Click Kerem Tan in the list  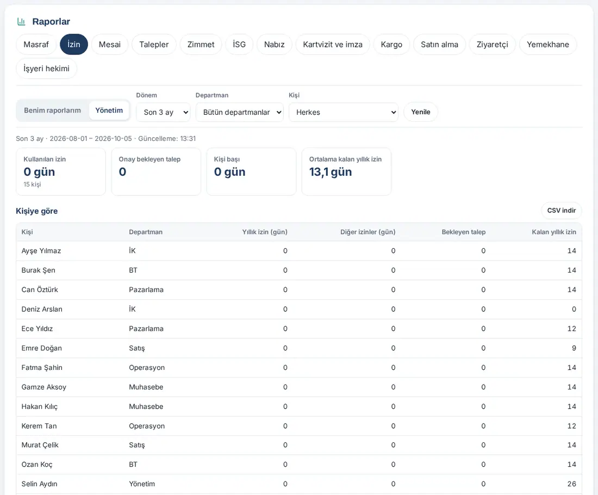[x=39, y=426]
